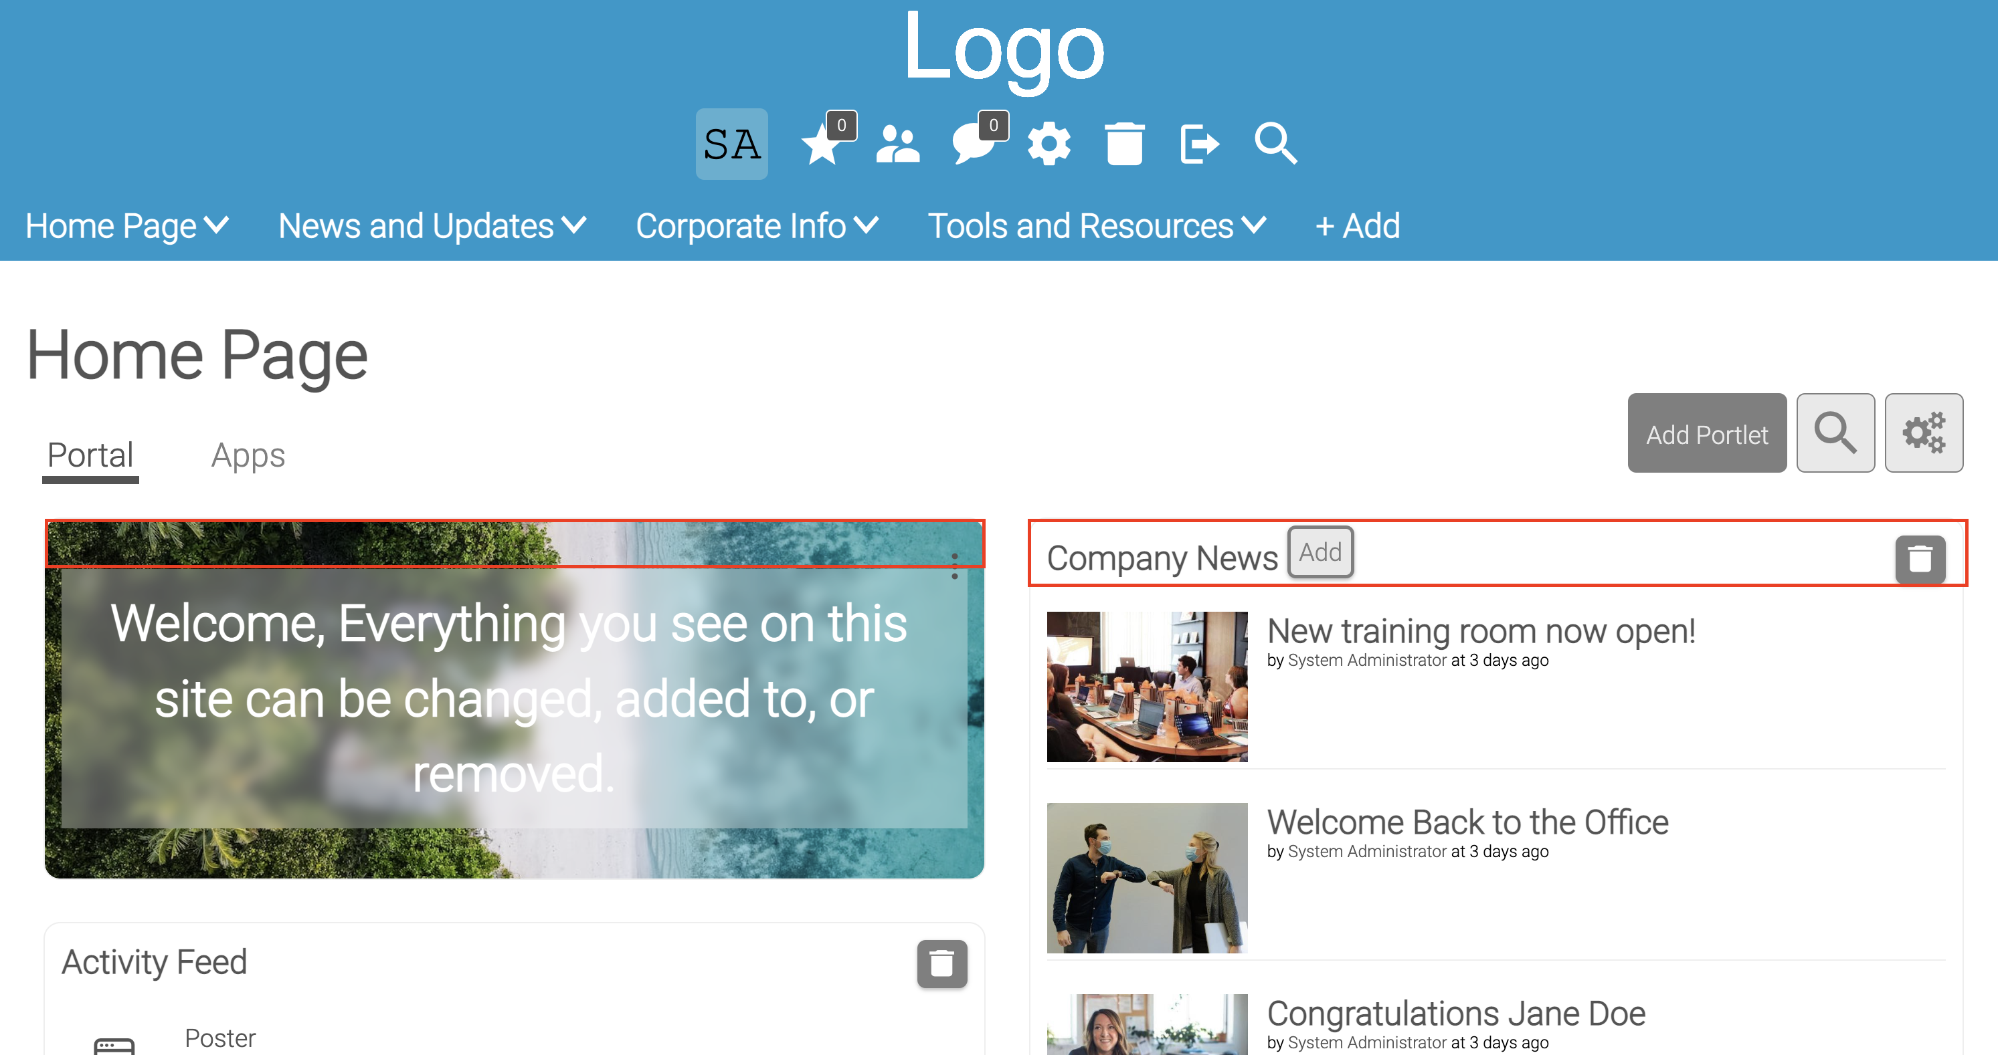Open the SA user avatar menu
This screenshot has width=1998, height=1055.
731,143
